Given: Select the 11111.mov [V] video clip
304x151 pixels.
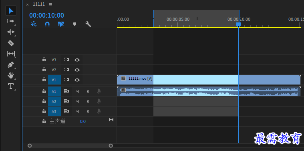Looking at the screenshot, I should [x=209, y=80].
